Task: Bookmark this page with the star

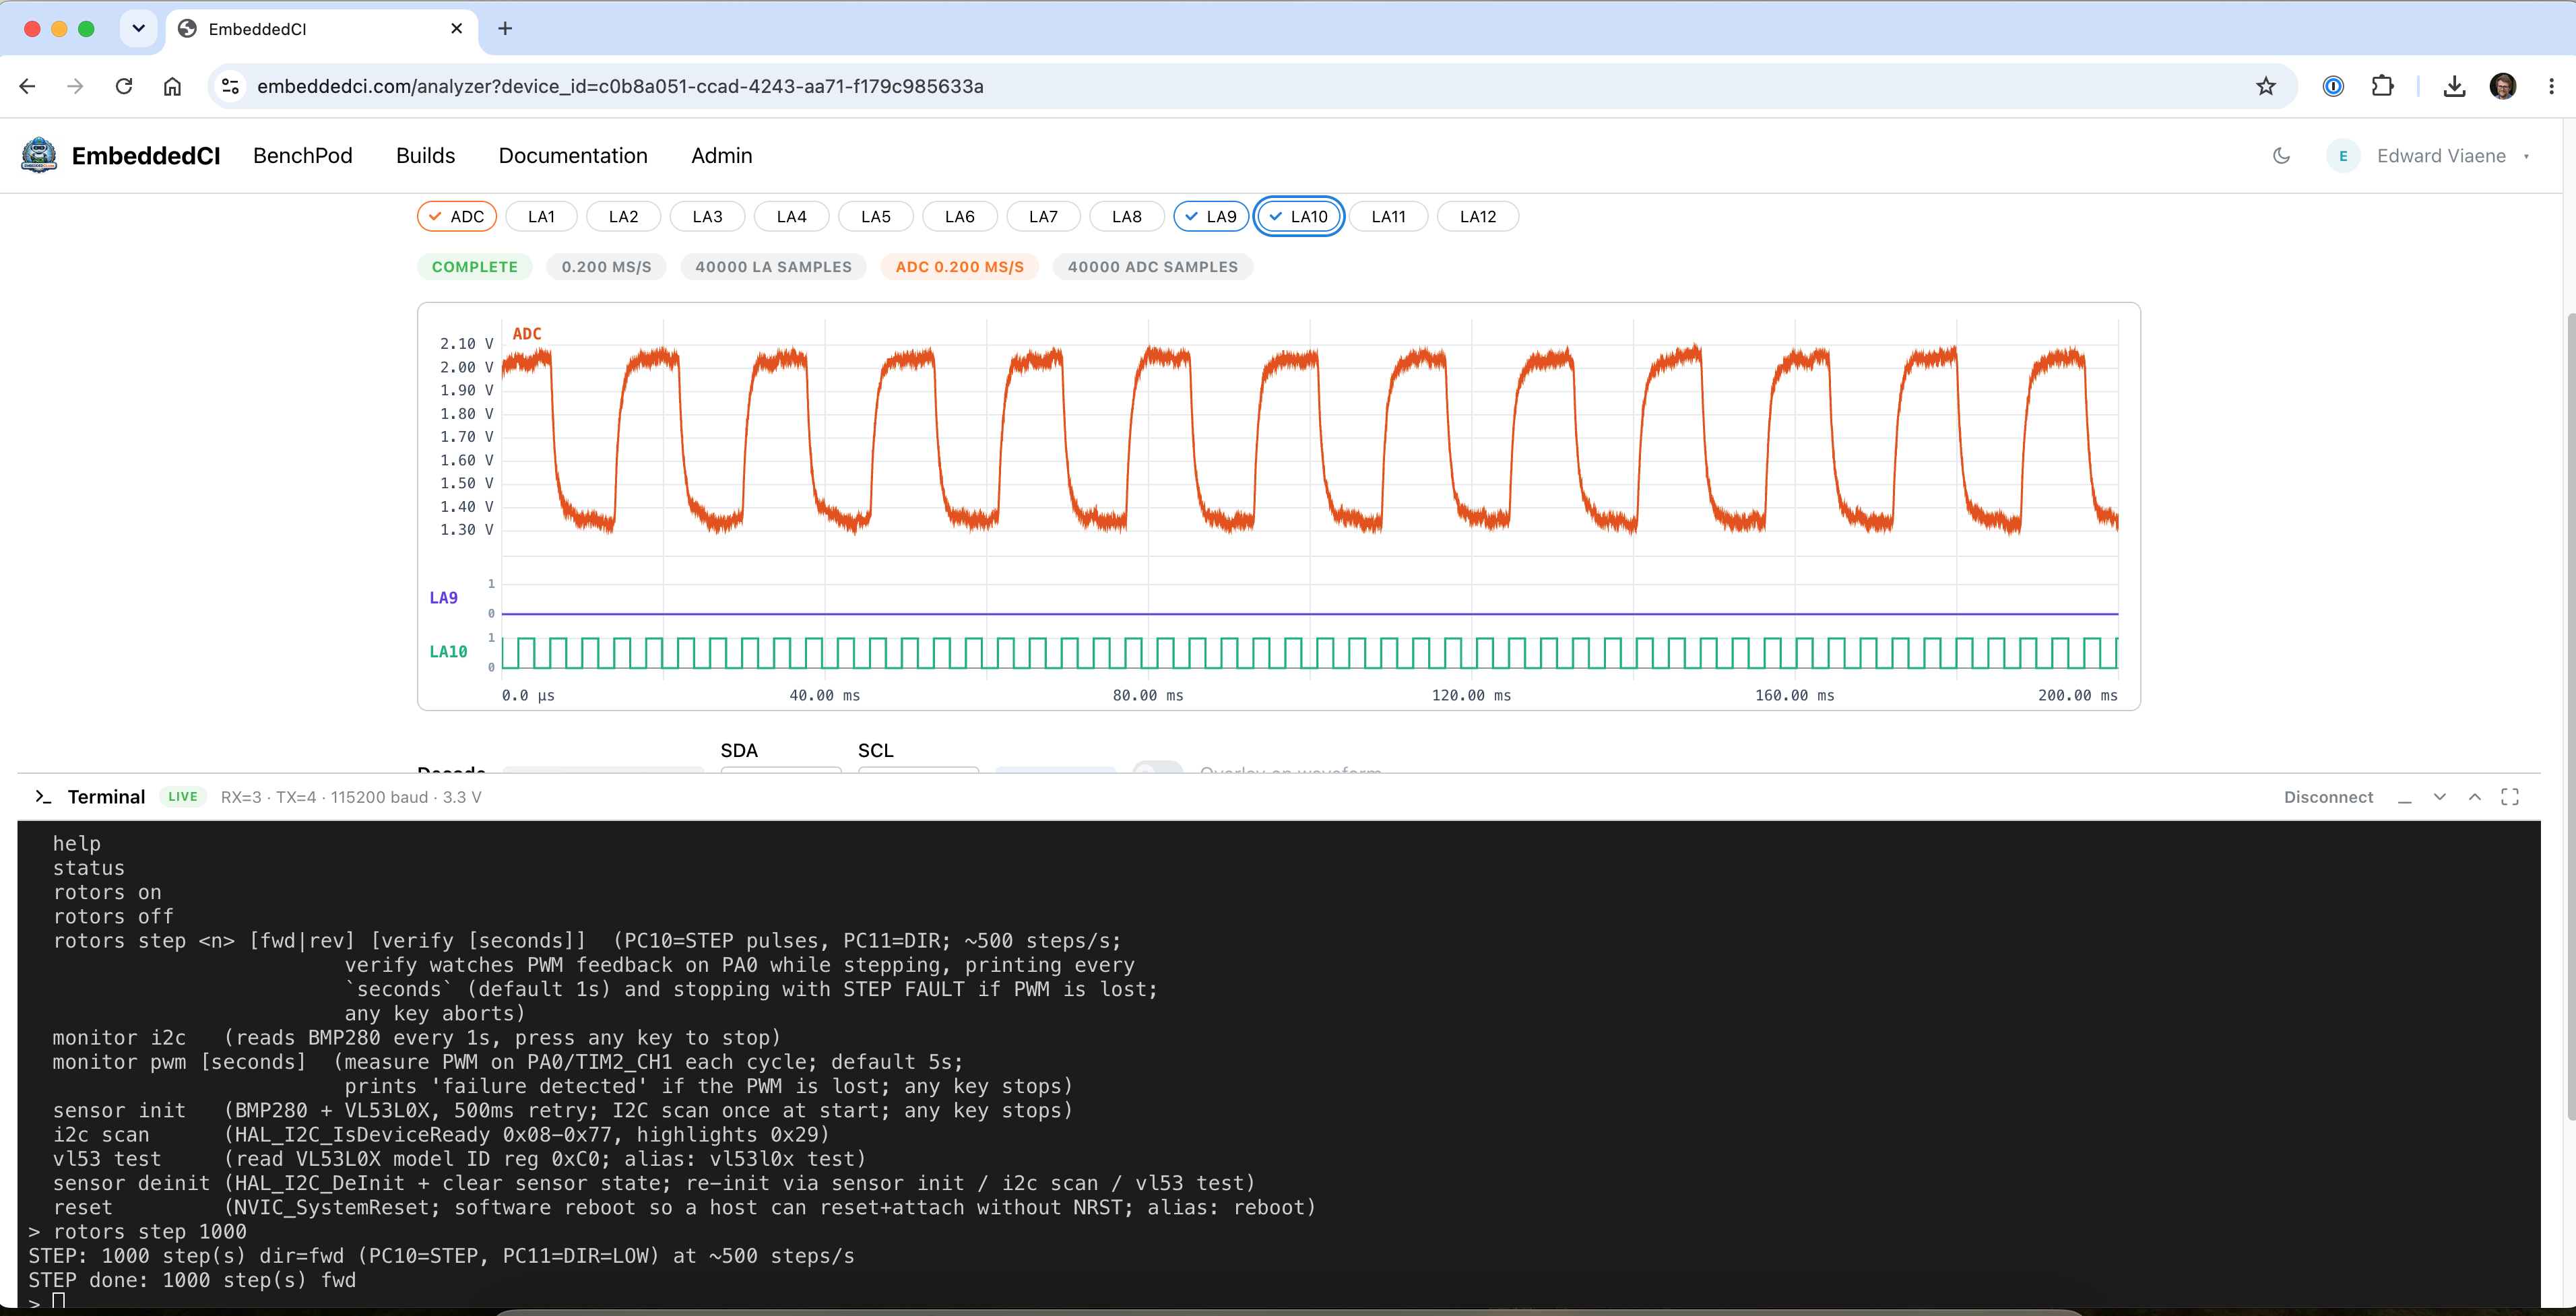Action: [x=2266, y=86]
